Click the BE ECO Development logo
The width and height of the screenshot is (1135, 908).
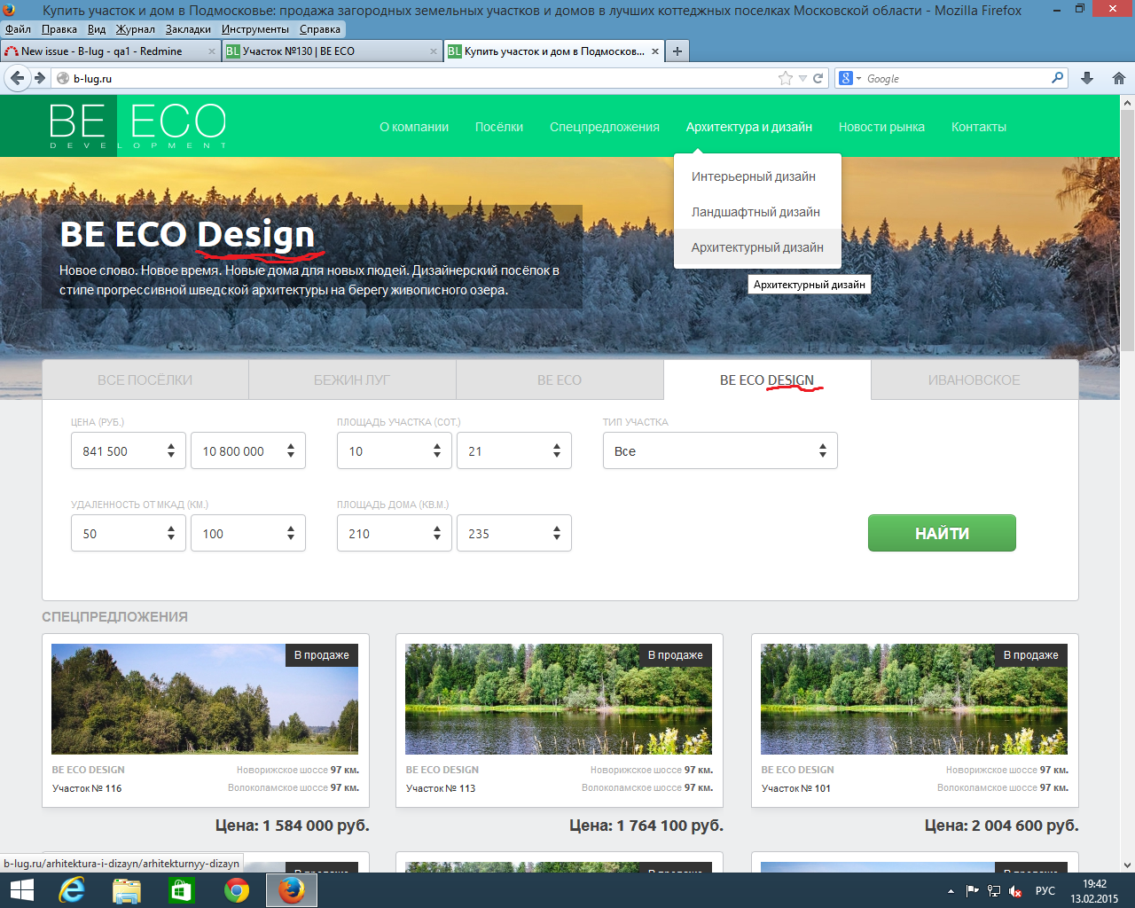coord(137,126)
